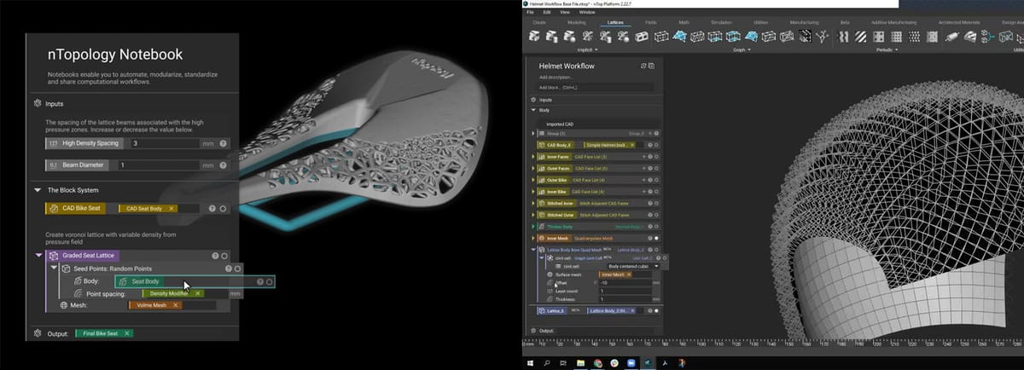Switch to the Lattices ribbon tab

[x=614, y=23]
